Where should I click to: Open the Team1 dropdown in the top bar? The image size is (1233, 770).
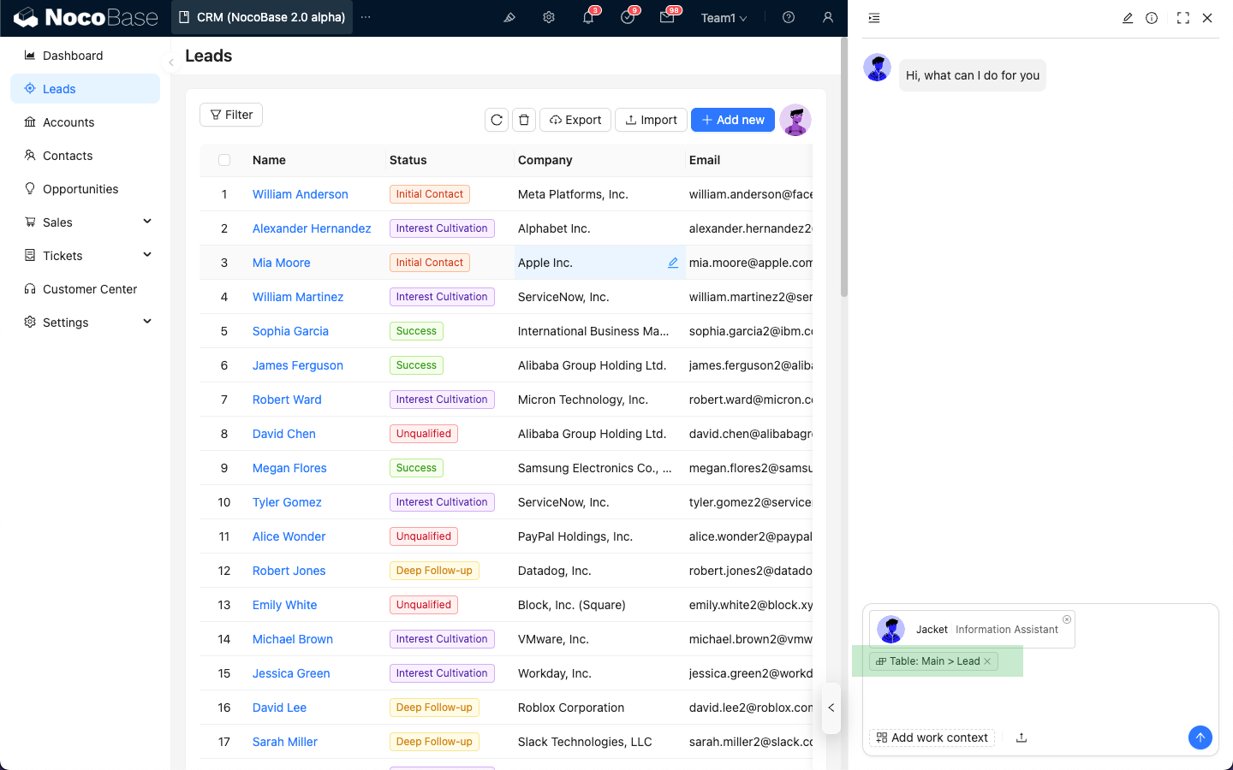(724, 18)
